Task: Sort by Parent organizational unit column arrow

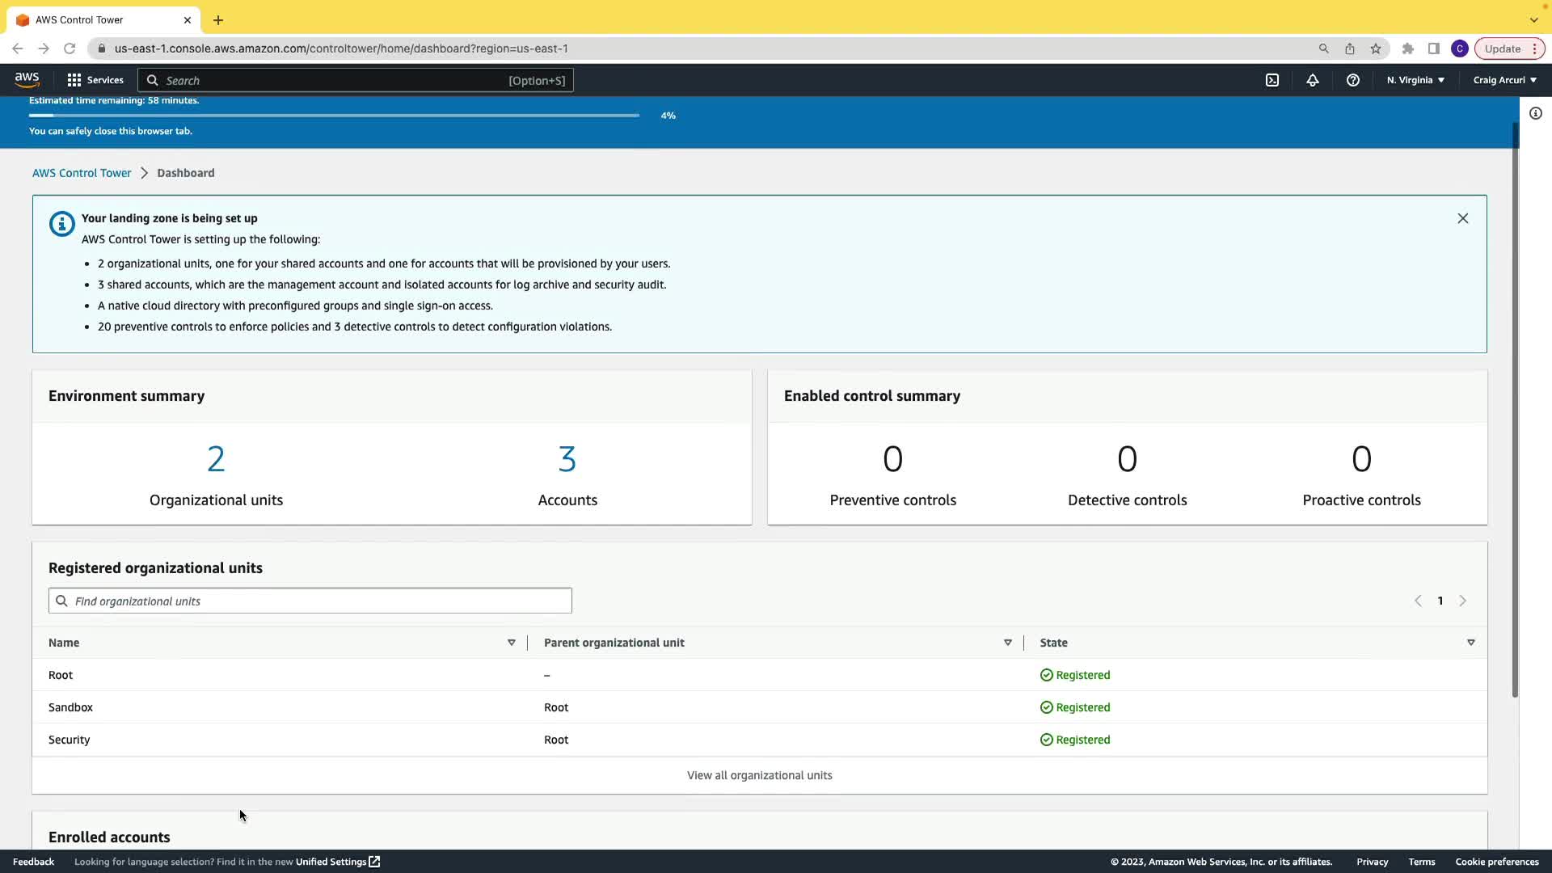Action: pyautogui.click(x=1008, y=643)
